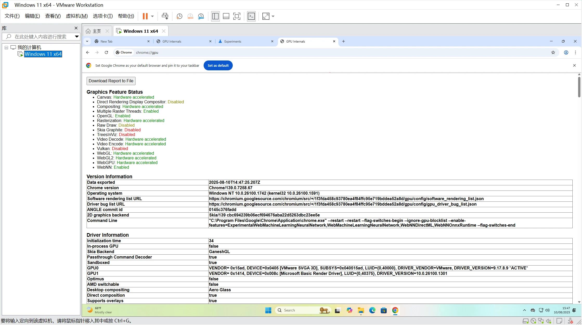Viewport: 582px width, 325px height.
Task: Open weather widget showing 66°F
Action: pyautogui.click(x=99, y=310)
